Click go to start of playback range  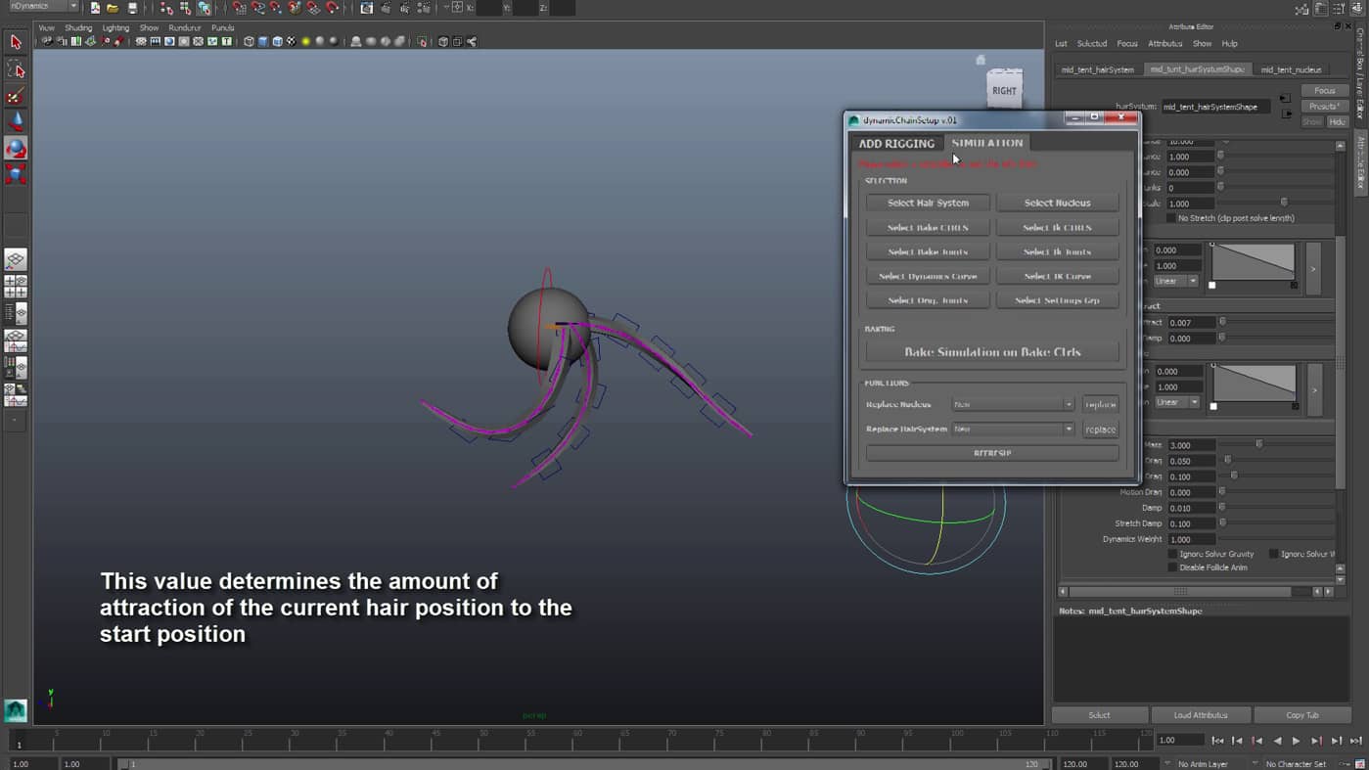[x=1217, y=741]
